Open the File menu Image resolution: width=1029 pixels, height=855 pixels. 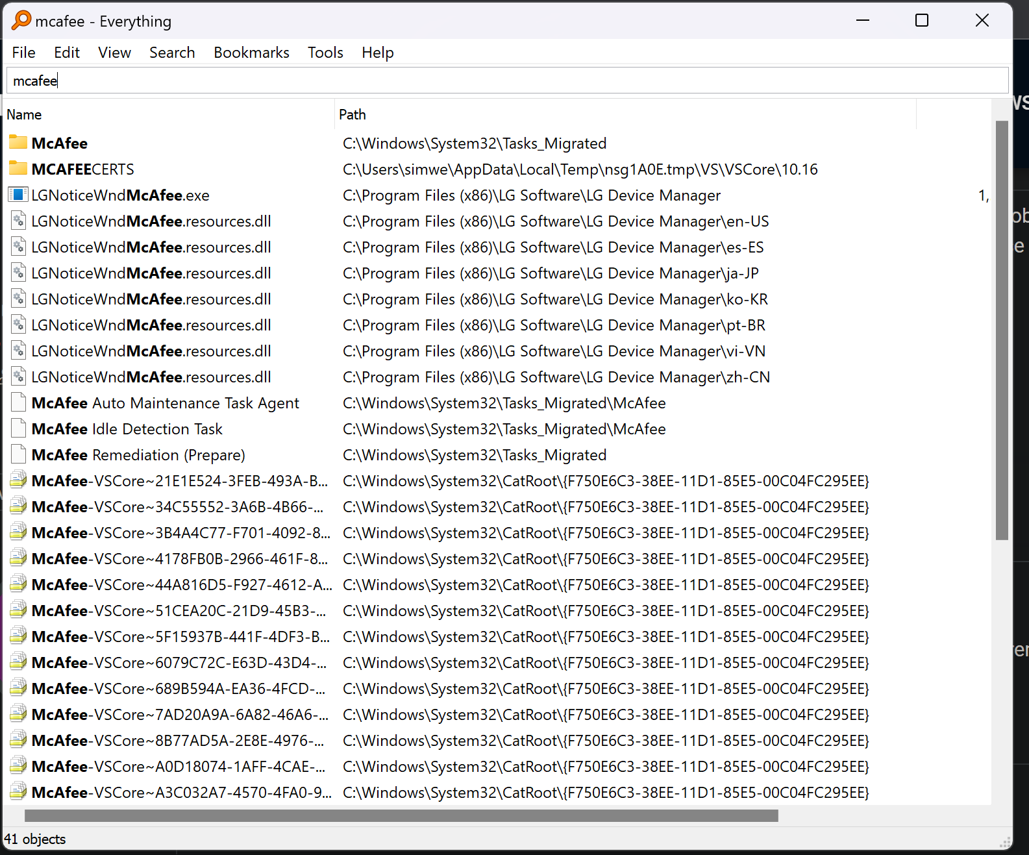(24, 53)
